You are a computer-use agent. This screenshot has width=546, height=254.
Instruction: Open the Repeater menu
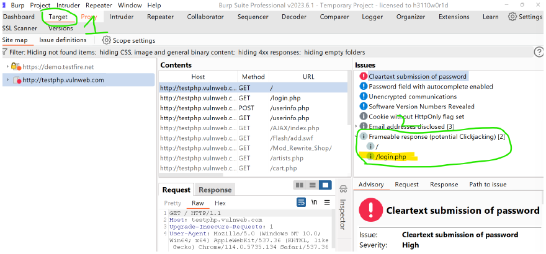tap(99, 5)
